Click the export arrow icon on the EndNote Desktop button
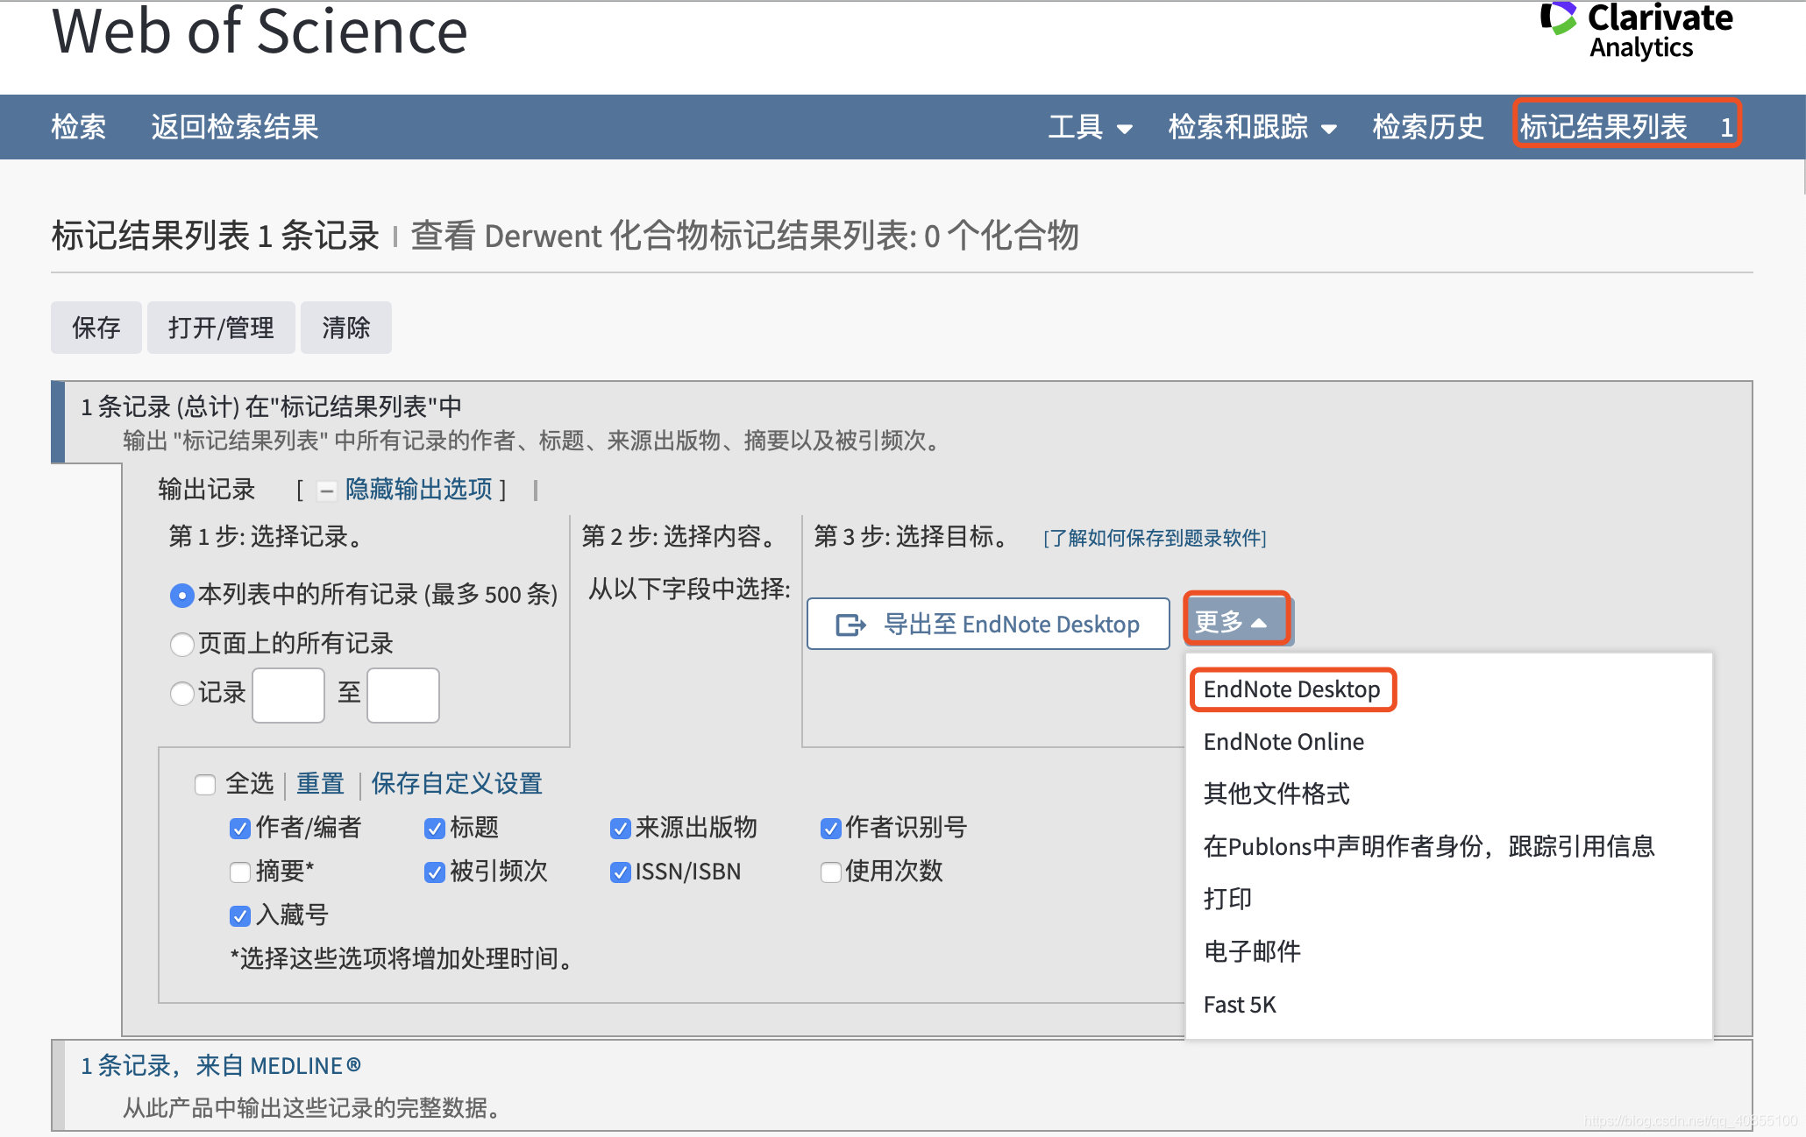1806x1137 pixels. click(x=850, y=625)
